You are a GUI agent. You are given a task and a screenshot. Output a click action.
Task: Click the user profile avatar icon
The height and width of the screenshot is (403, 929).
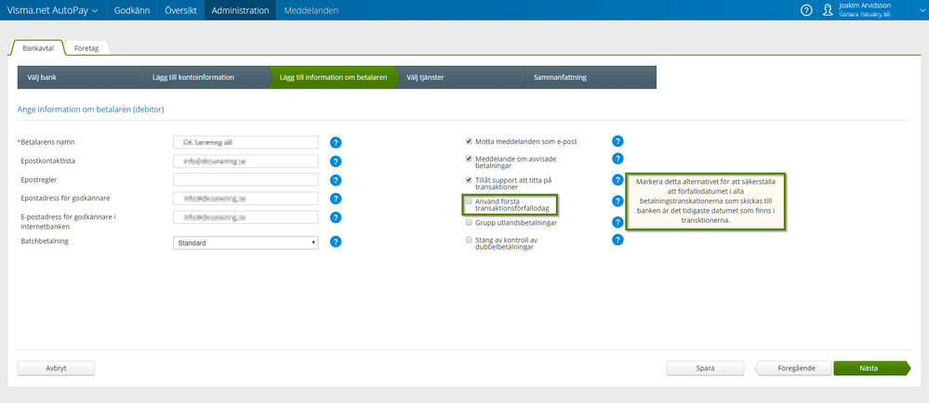click(829, 10)
